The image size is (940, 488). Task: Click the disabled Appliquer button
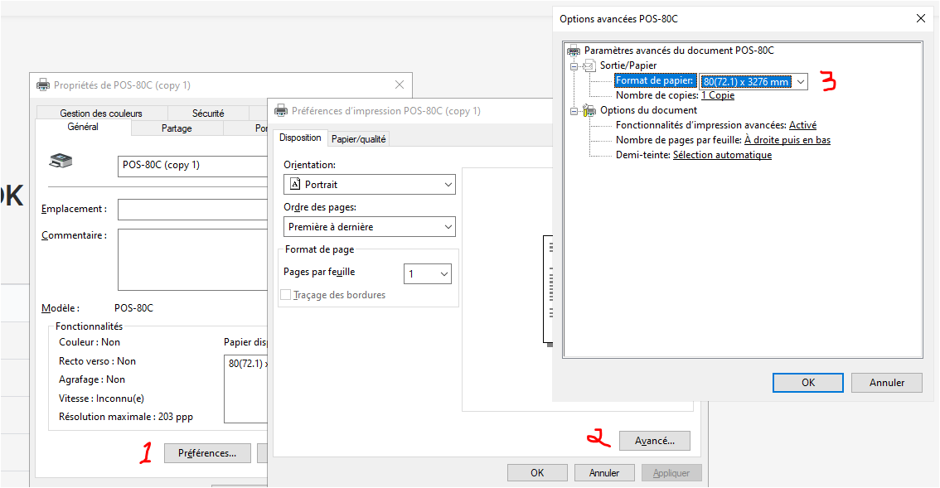coord(671,472)
